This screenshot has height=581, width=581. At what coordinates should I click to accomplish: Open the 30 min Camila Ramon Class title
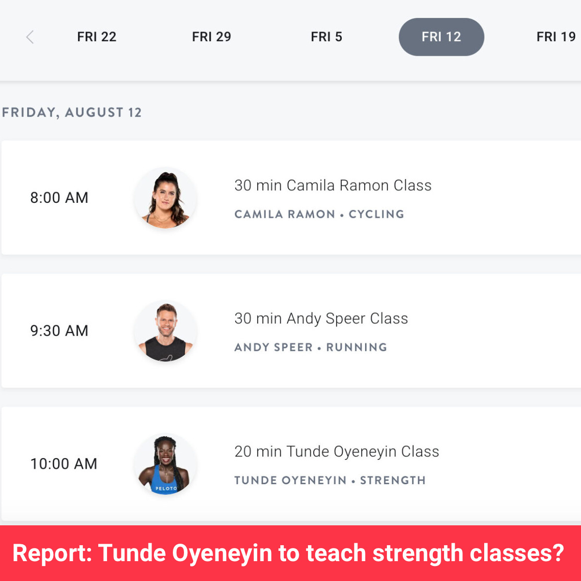pos(333,185)
